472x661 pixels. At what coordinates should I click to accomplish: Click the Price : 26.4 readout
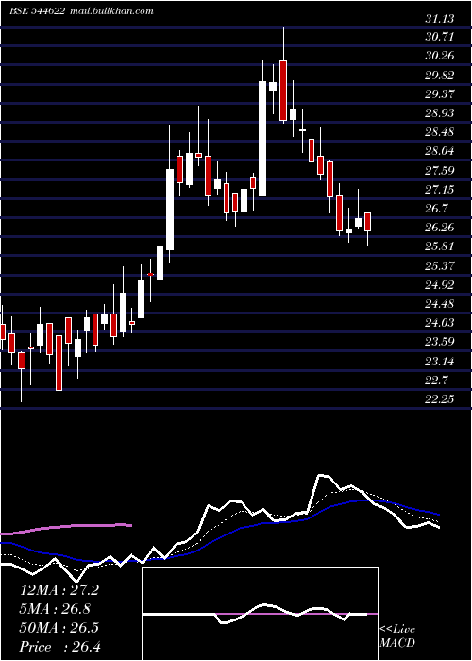[60, 646]
